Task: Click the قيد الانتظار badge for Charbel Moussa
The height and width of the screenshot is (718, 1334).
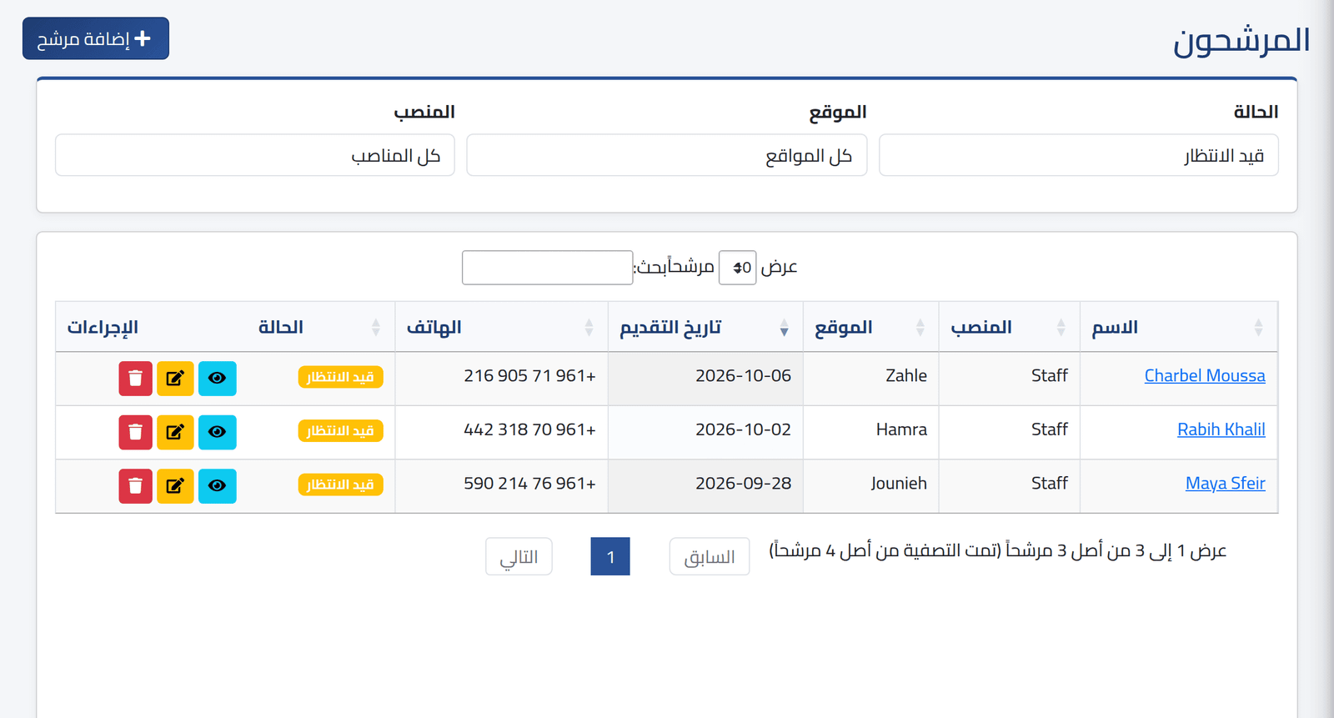Action: click(x=341, y=377)
